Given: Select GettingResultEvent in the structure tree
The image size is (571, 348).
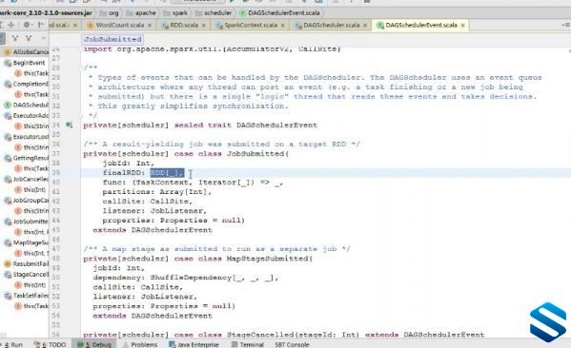Looking at the screenshot, I should tap(27, 158).
